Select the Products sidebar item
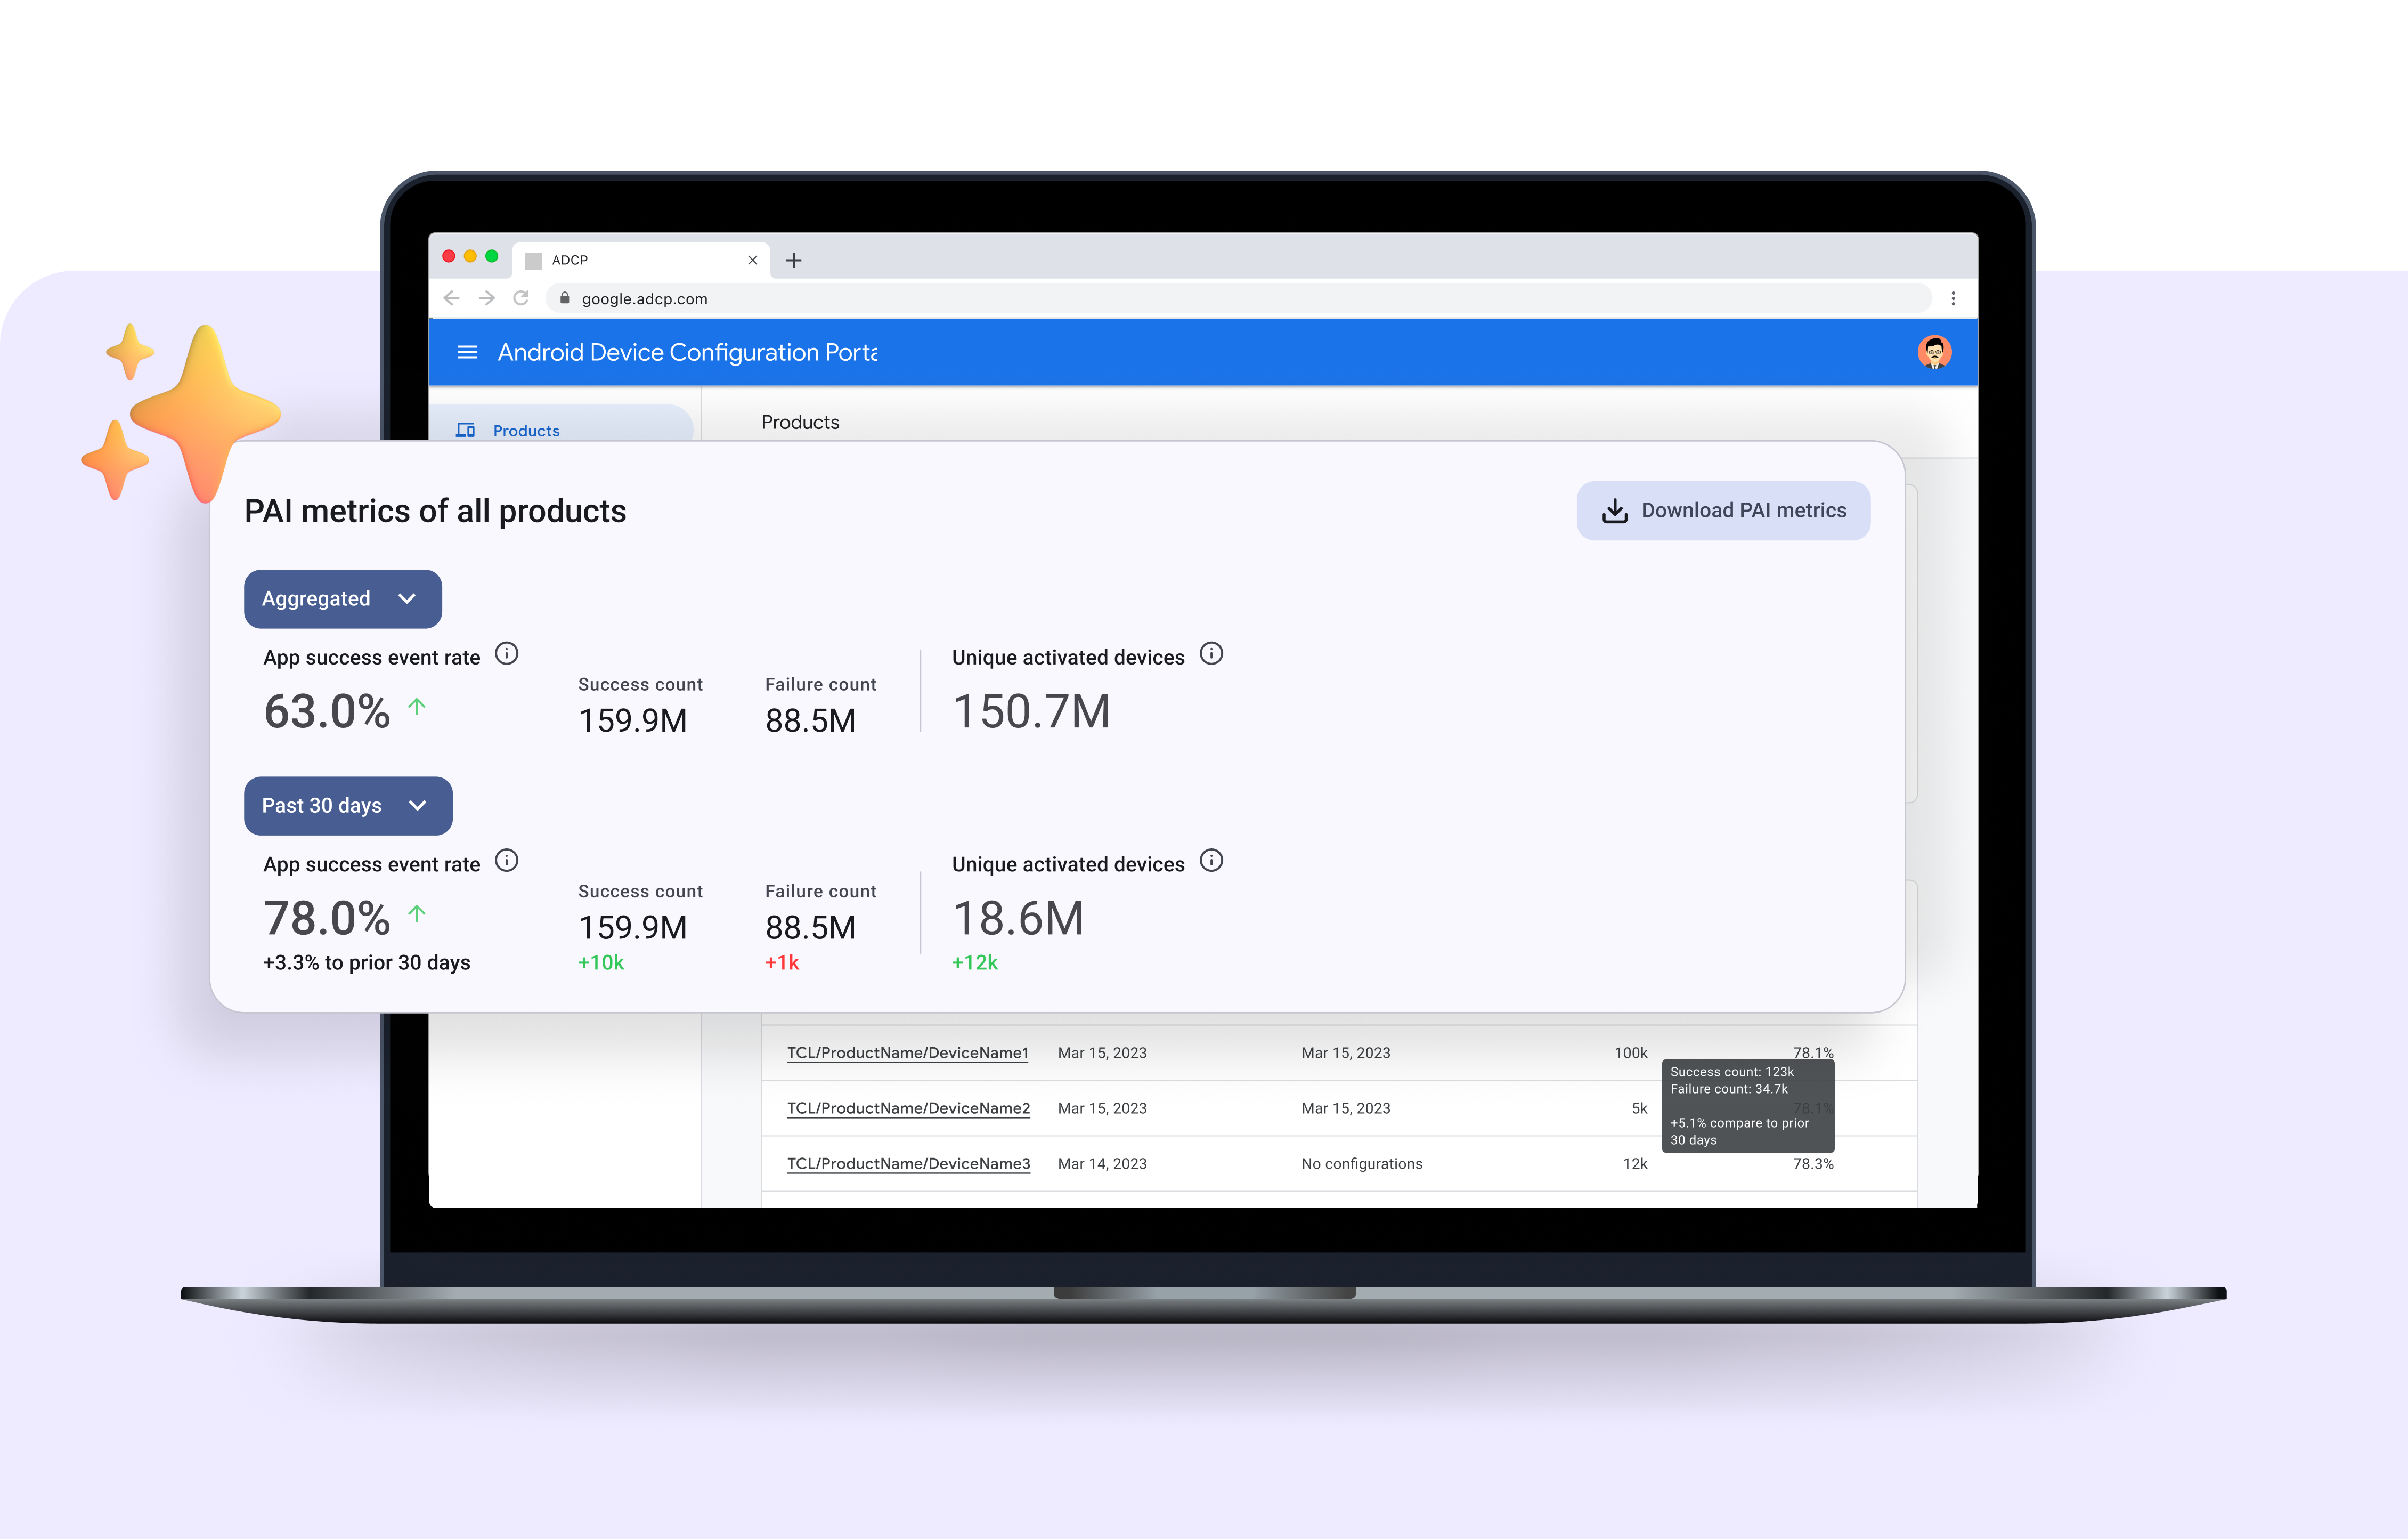 click(x=526, y=430)
